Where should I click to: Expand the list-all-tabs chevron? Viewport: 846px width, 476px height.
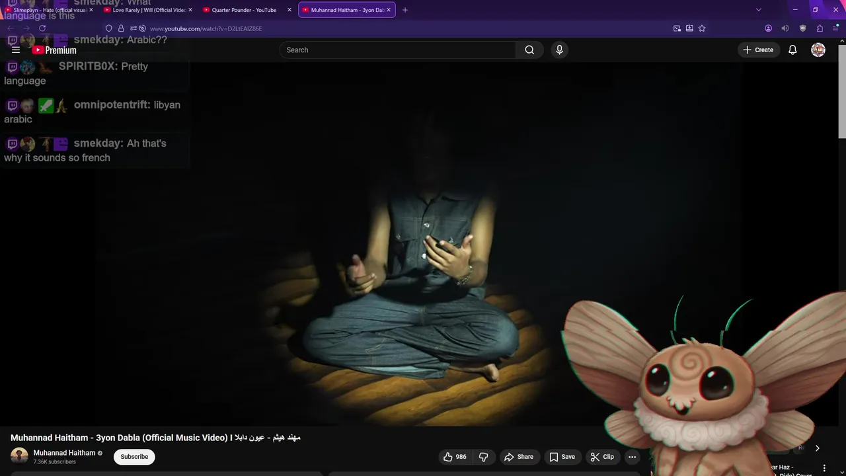pos(759,10)
